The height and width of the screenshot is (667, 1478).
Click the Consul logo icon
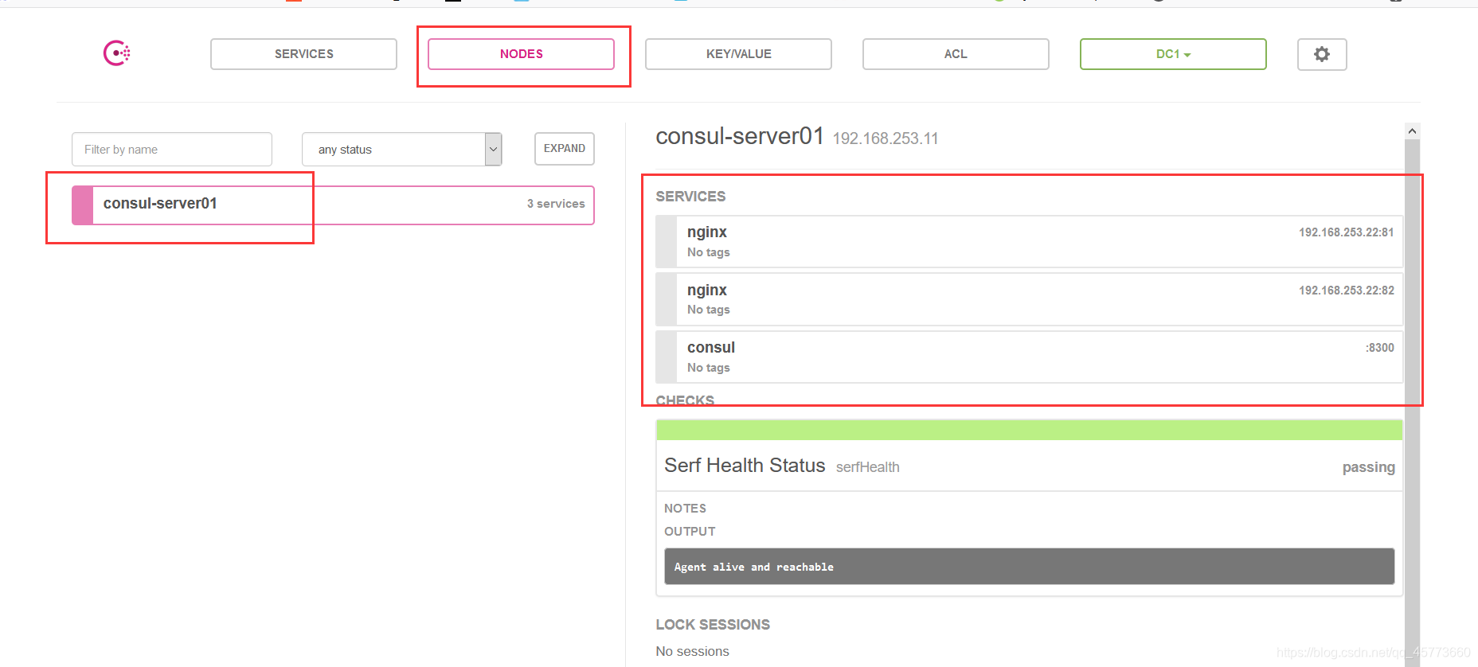click(117, 53)
